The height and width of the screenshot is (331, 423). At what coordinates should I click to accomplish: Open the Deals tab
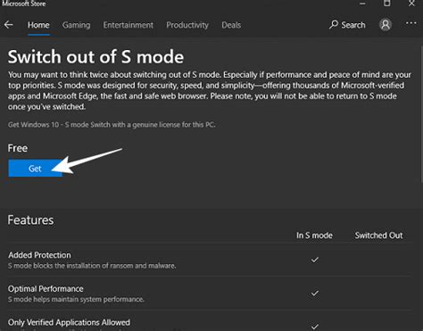(231, 25)
